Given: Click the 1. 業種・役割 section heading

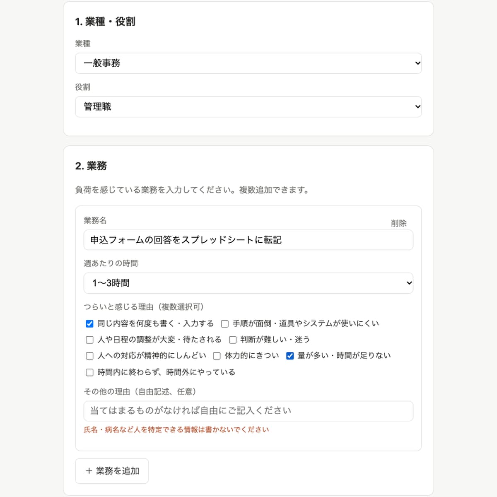Looking at the screenshot, I should [105, 22].
